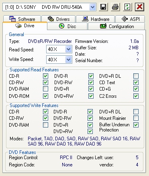The width and height of the screenshot is (149, 176).
Task: Toggle the Mount Rainier checkbox
Action: point(136,118)
